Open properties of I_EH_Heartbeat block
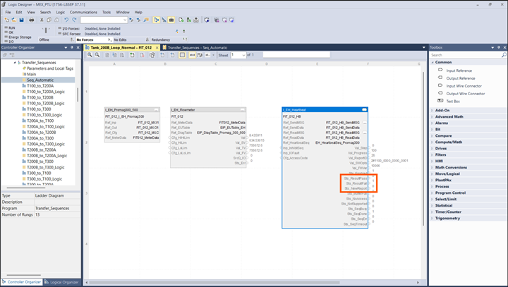This screenshot has width=508, height=287. click(x=364, y=110)
